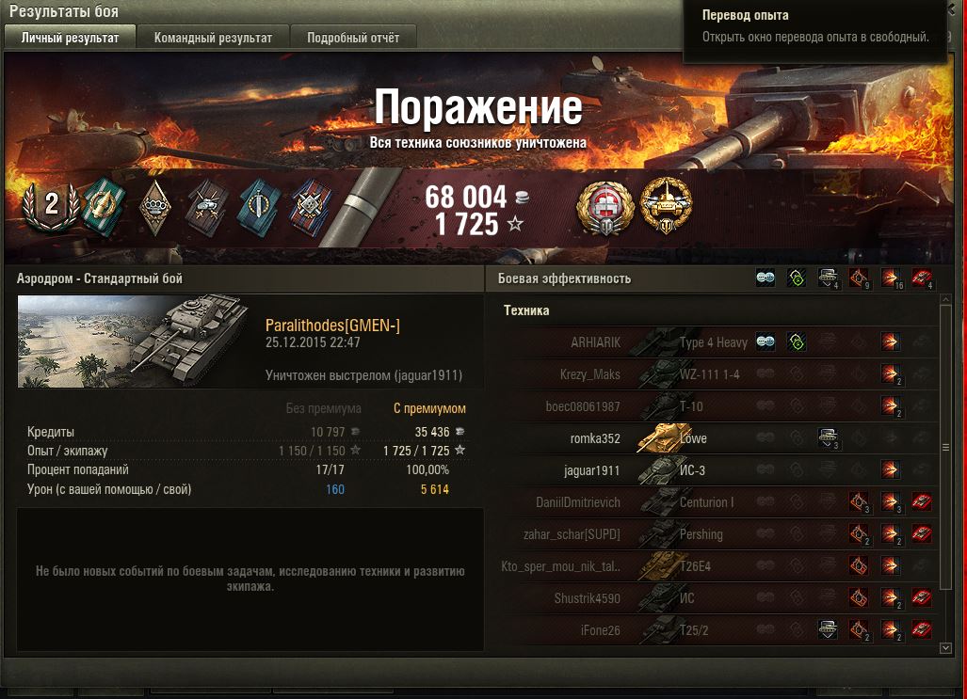This screenshot has width=967, height=699.
Task: Click the spotted icon on ARHIARIK row
Action: tap(766, 342)
